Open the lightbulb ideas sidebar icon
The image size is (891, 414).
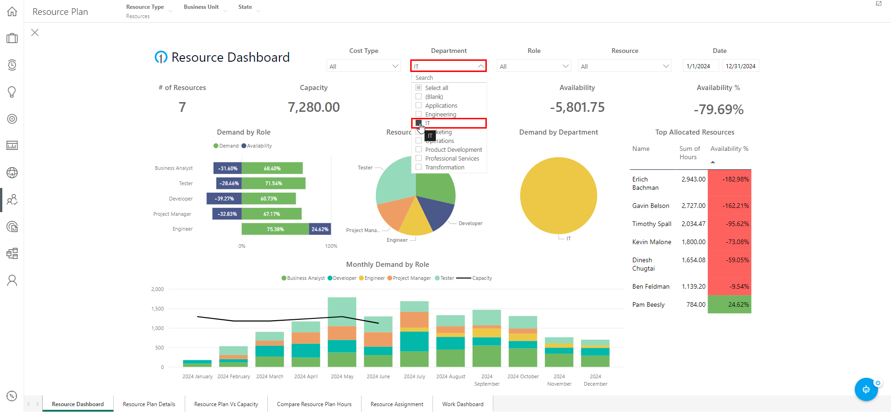[x=12, y=92]
